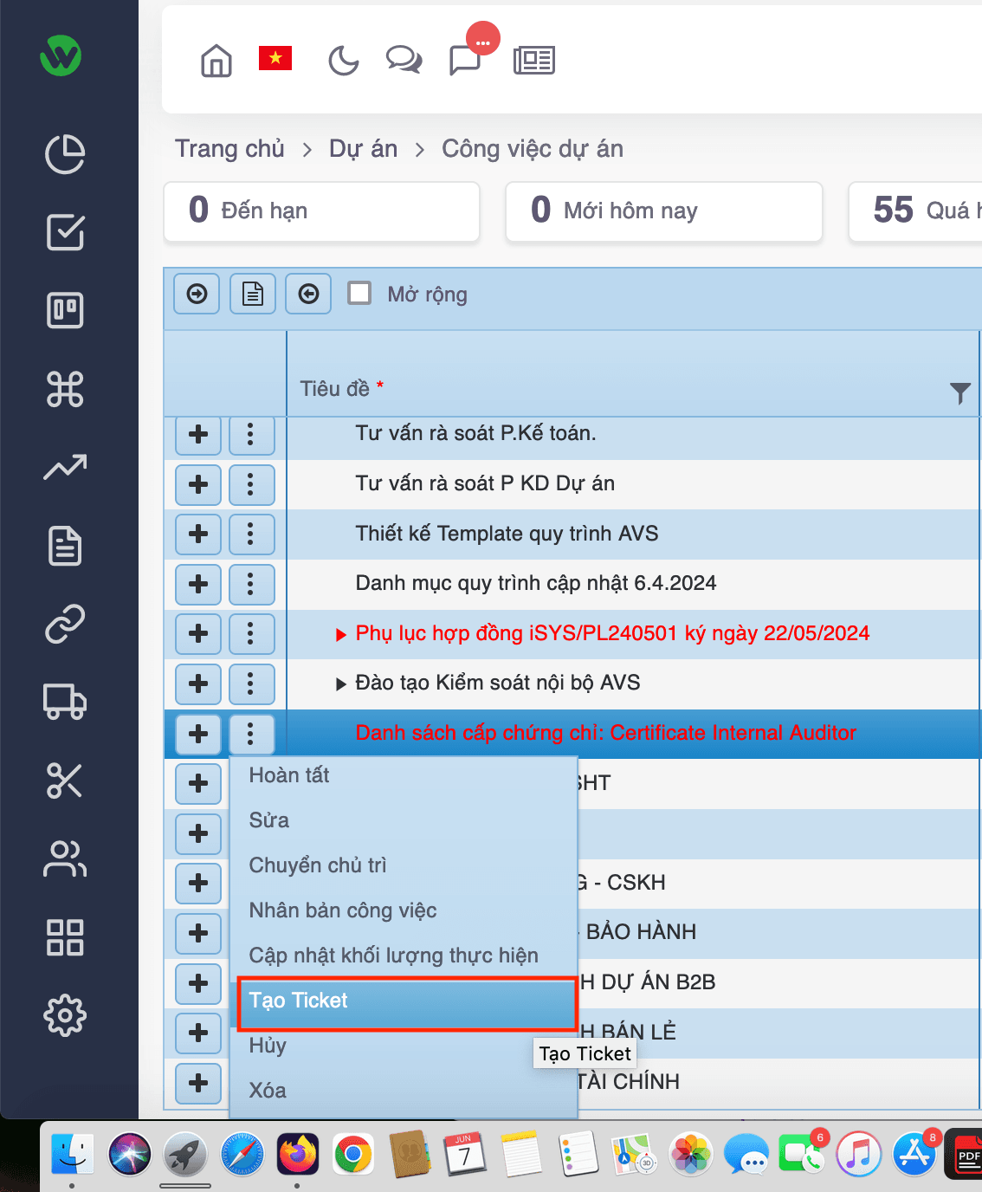Expand the Phụ lục hợp đồng iSYS row

coord(341,635)
